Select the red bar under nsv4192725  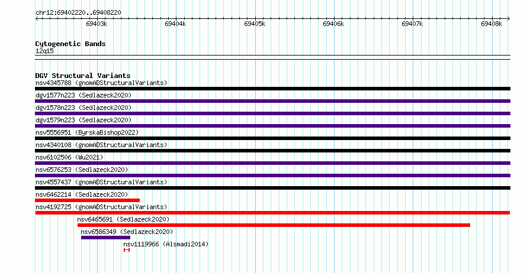[x=272, y=213]
